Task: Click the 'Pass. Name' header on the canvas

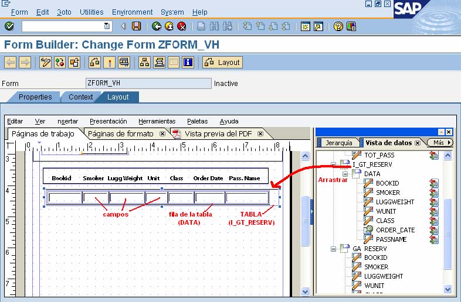Action: point(245,178)
